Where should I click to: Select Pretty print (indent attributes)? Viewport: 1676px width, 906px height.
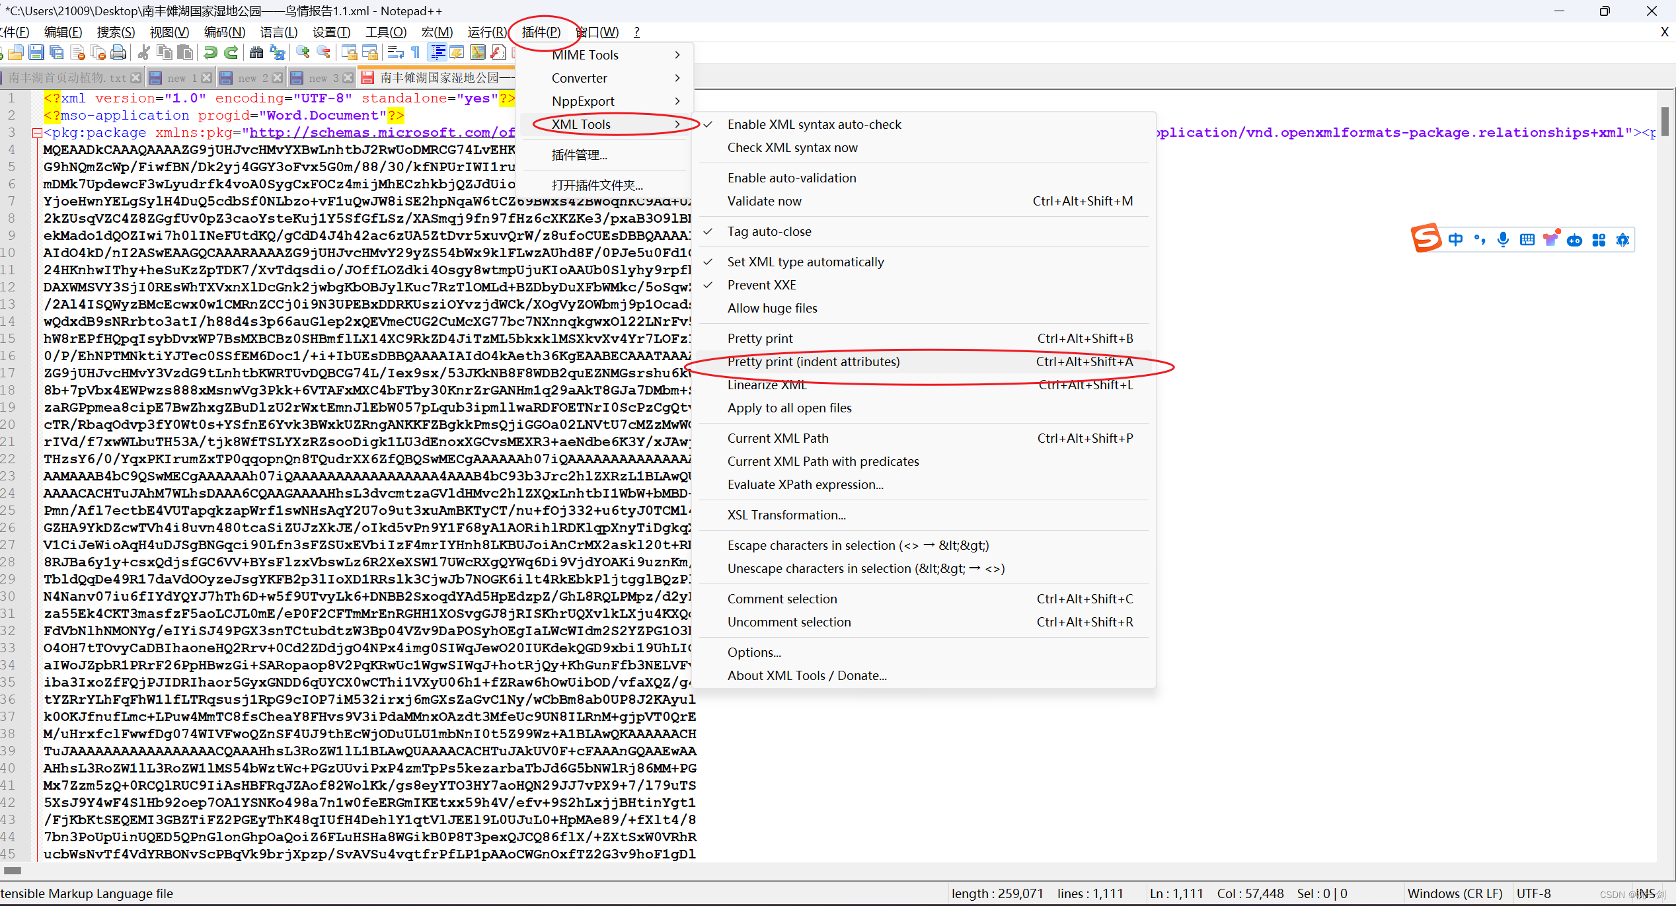(813, 361)
